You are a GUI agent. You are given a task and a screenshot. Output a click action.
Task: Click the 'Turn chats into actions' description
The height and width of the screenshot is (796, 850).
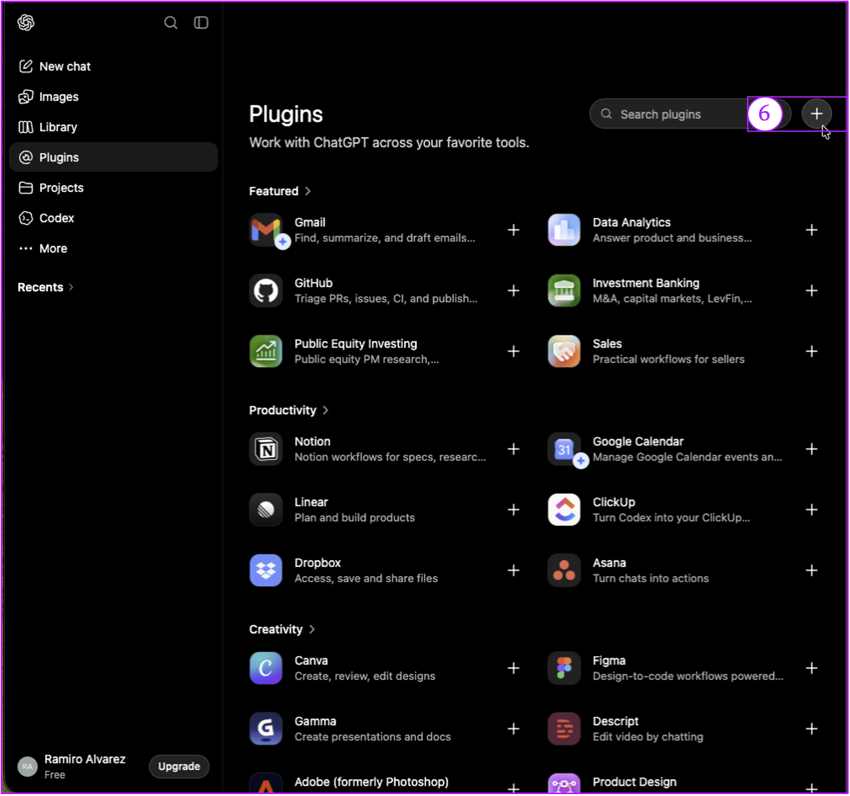pos(651,579)
